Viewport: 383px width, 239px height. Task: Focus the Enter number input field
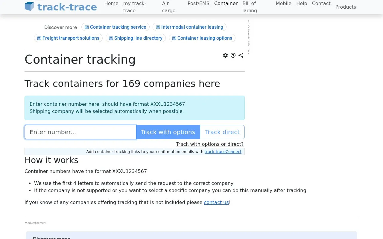80,132
